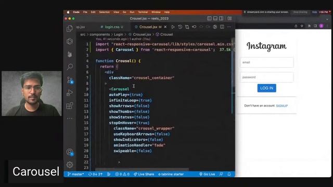This screenshot has width=333, height=187.
Task: Open the File menu
Action: 85,12
